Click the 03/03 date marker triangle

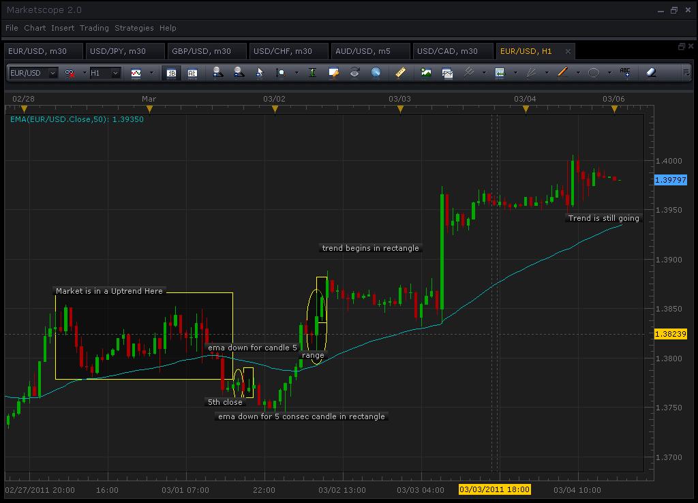(x=401, y=109)
